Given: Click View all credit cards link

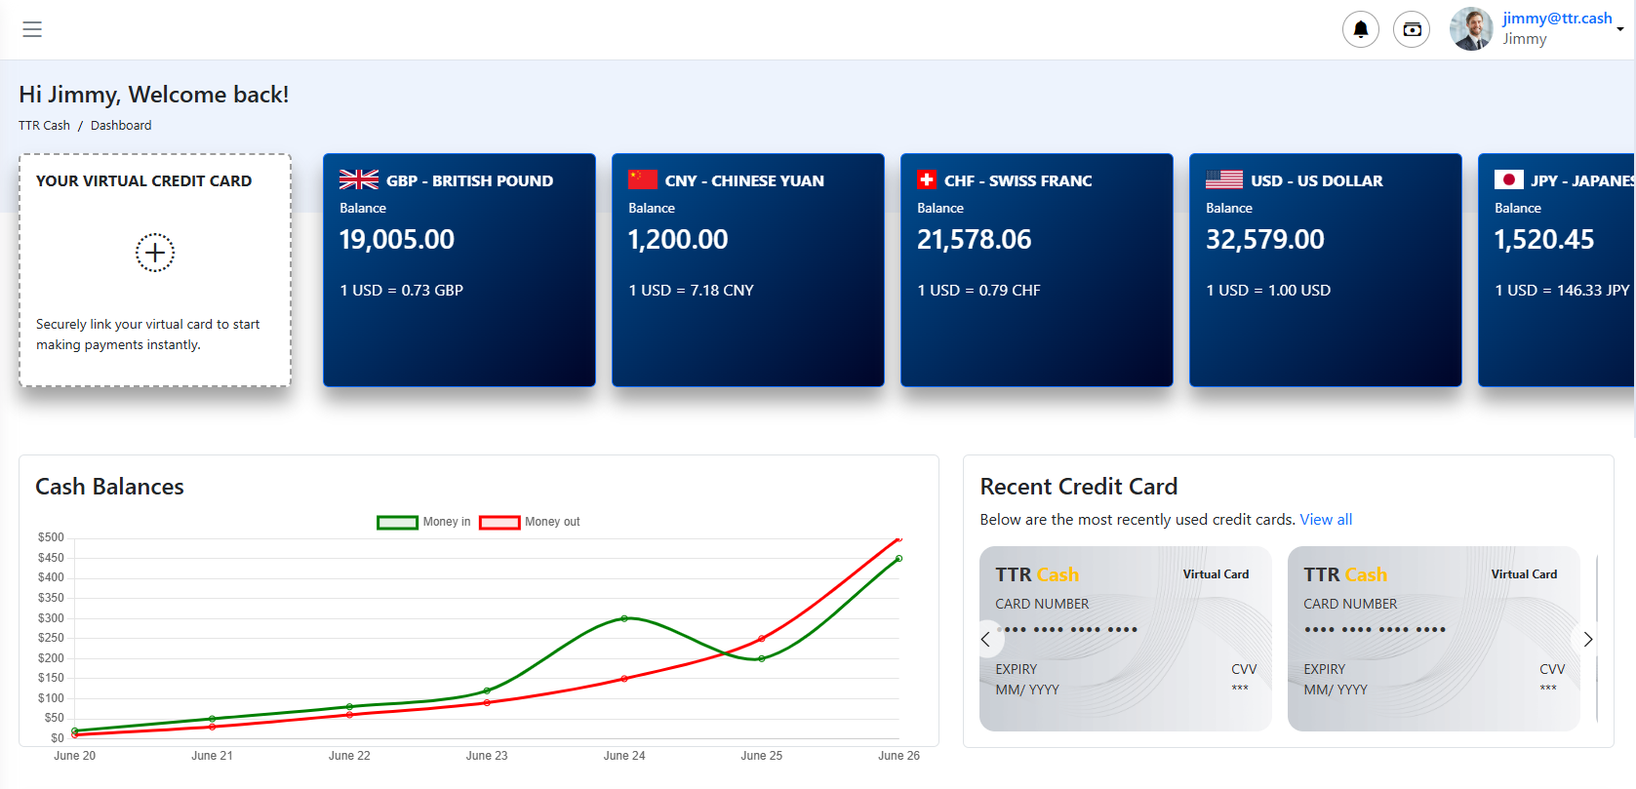Looking at the screenshot, I should tap(1326, 519).
